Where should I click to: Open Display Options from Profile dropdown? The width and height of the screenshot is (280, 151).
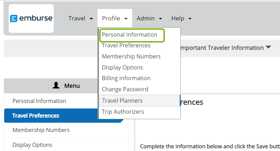122,67
